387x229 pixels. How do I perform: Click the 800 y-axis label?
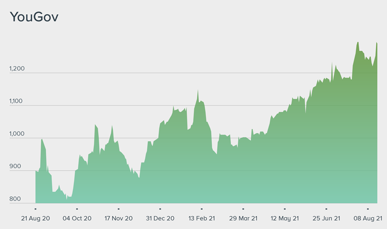[x=15, y=199]
